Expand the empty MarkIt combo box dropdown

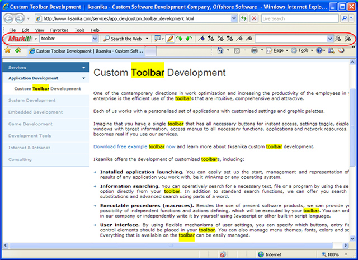click(x=330, y=39)
